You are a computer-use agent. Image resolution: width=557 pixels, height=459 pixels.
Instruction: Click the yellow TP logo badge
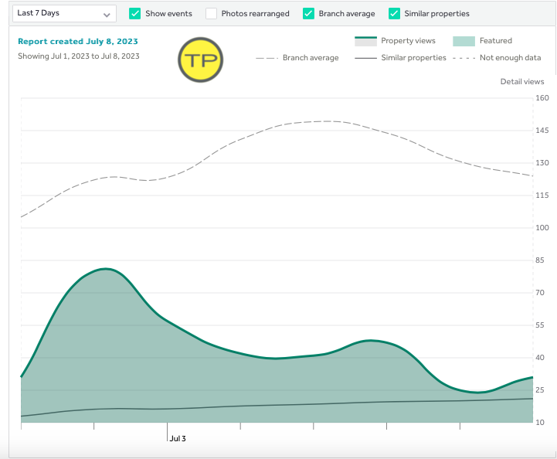pos(201,60)
